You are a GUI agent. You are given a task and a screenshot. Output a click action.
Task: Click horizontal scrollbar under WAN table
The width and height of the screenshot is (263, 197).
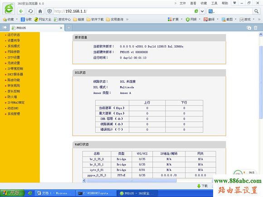tap(131, 181)
